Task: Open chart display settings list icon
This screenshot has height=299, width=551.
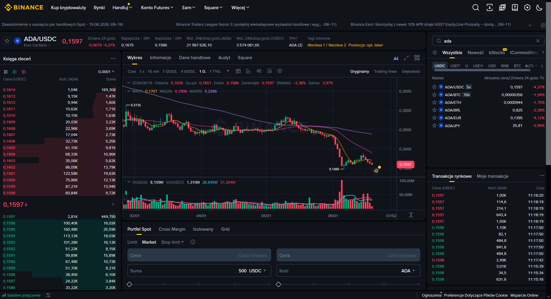Action: 269,71
